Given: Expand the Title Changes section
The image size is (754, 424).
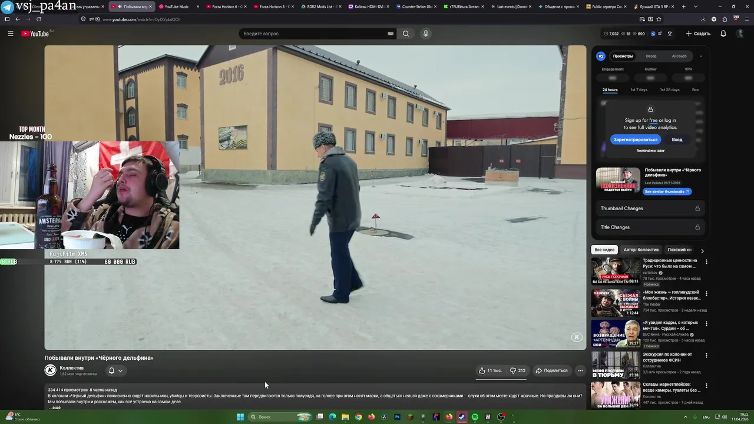Looking at the screenshot, I should (650, 227).
